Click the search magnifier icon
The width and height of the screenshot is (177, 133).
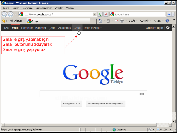(169, 14)
